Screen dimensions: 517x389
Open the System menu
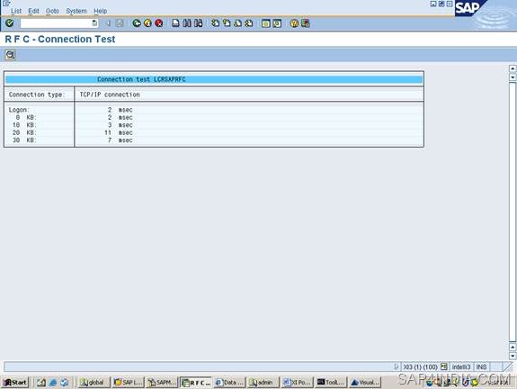(76, 11)
